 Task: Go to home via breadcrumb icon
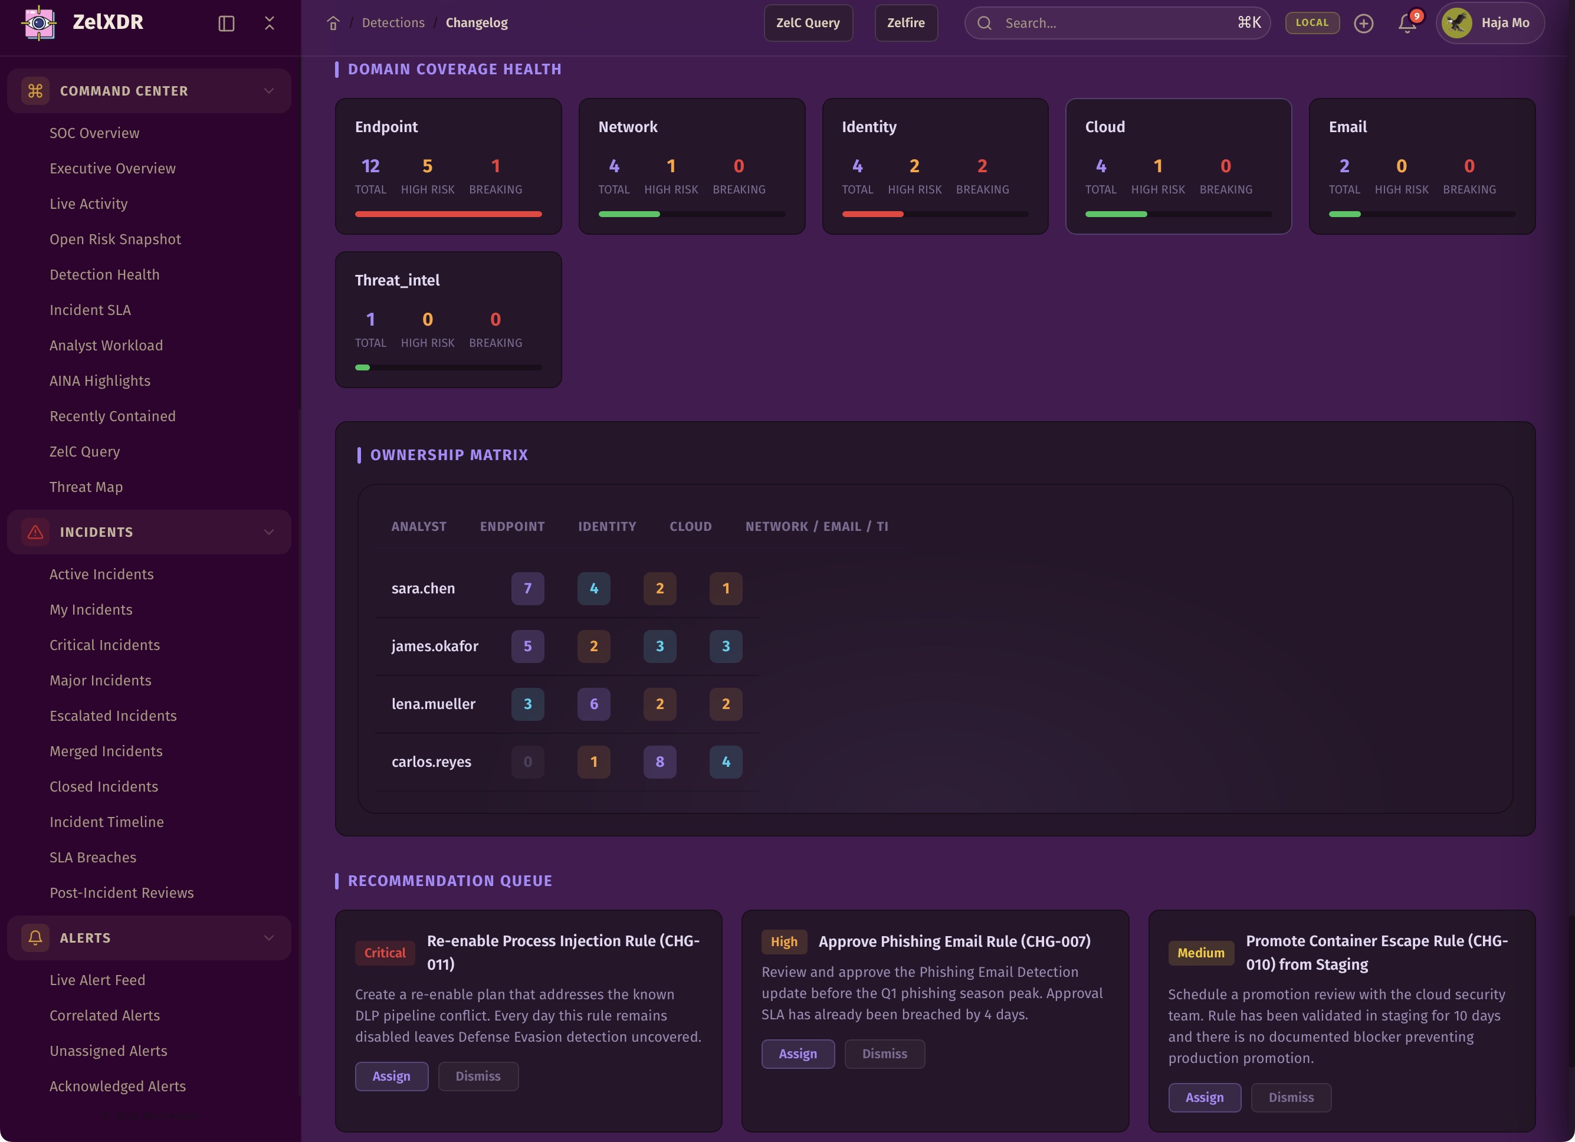[x=333, y=23]
